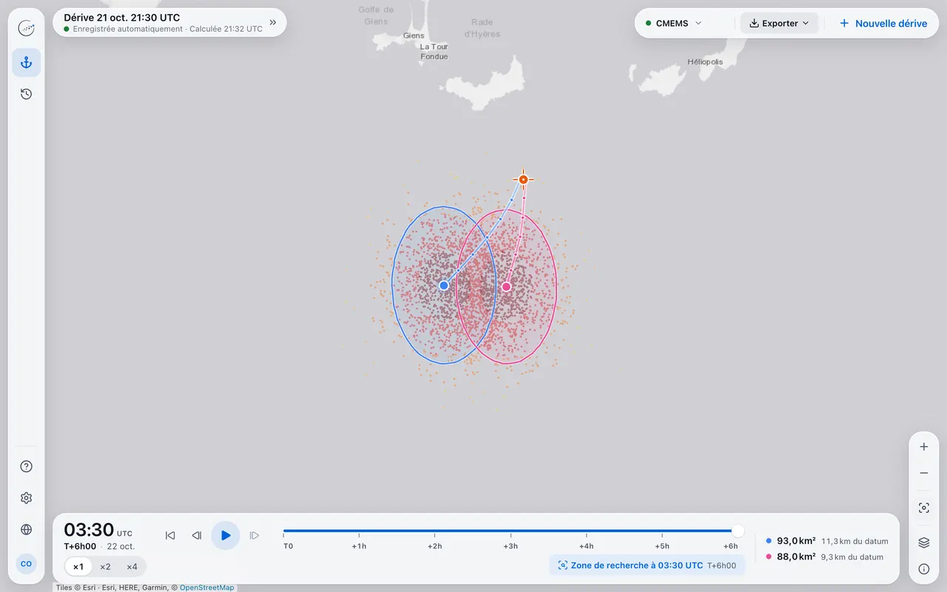Open the help question mark icon
947x592 pixels.
[x=26, y=466]
